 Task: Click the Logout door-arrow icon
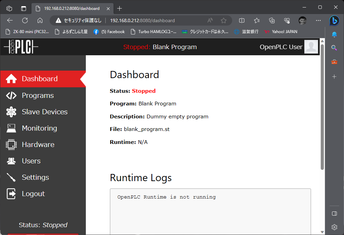11,194
